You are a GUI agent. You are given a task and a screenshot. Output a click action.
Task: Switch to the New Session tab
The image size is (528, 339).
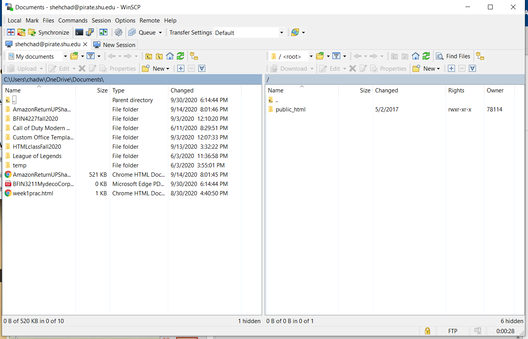(115, 45)
